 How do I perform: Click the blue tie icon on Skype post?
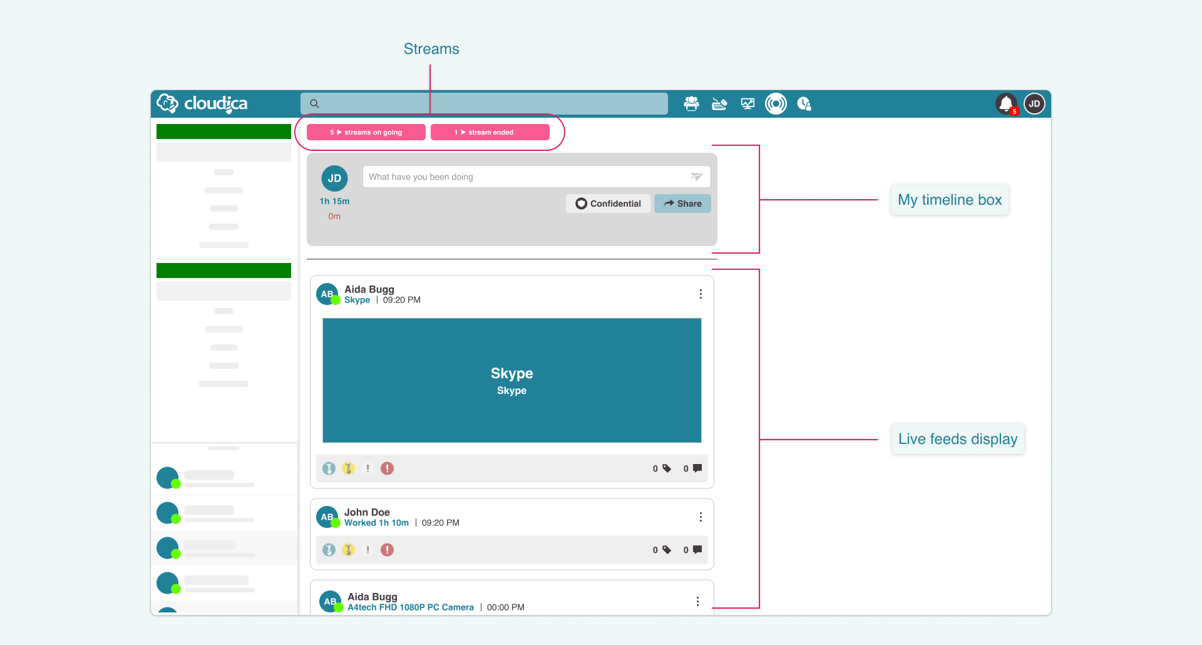[329, 468]
